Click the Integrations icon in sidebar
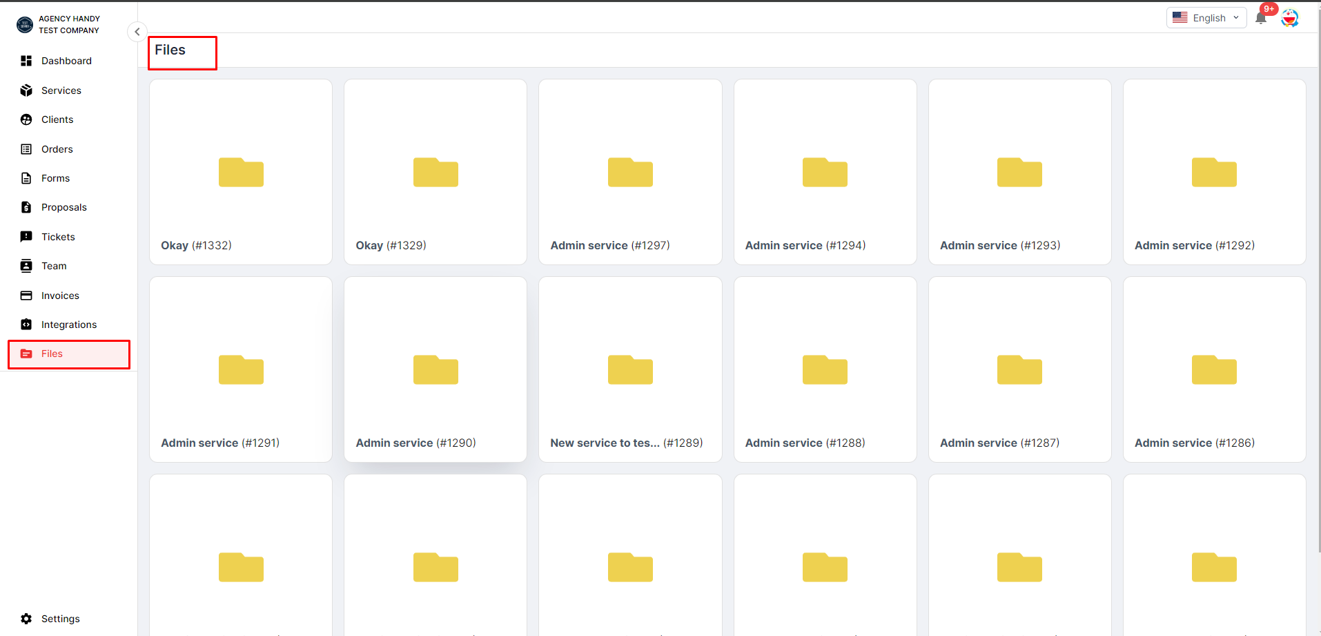The height and width of the screenshot is (636, 1321). (x=26, y=325)
